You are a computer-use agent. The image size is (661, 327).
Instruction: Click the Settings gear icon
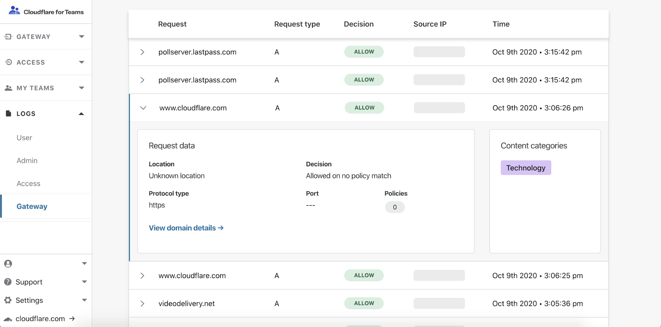pos(8,300)
